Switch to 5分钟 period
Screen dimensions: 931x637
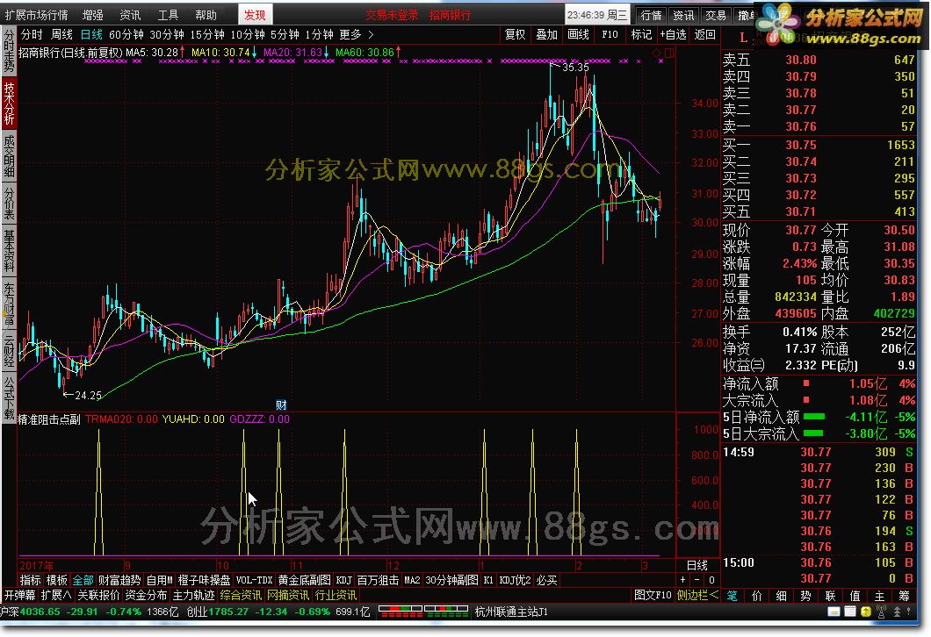pos(285,35)
